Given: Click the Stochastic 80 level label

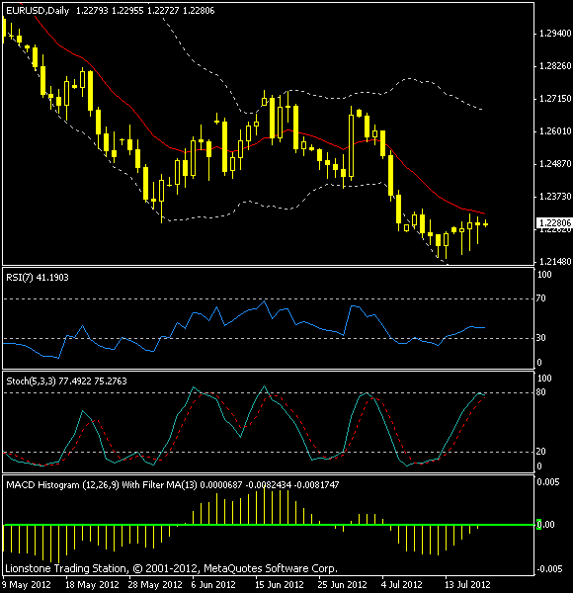Looking at the screenshot, I should (540, 392).
